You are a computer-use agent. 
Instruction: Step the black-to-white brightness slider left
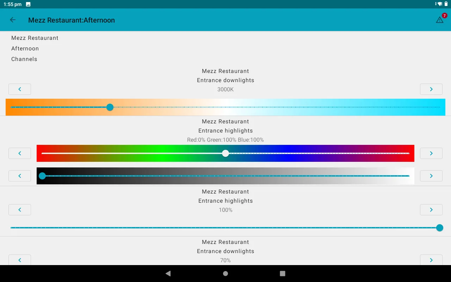20,176
